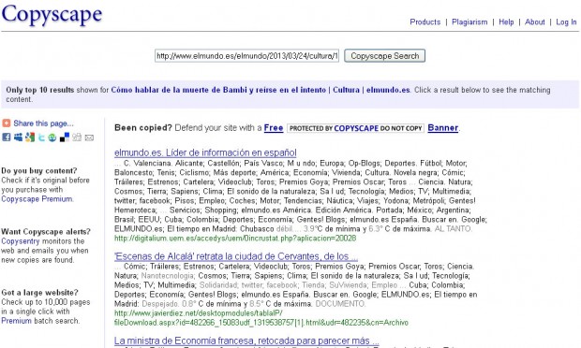Click the Copyscape Premium link
Viewport: 581px width, 348px height.
tap(37, 199)
